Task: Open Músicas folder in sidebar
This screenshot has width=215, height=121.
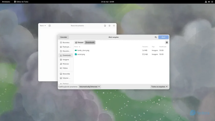Action: [66, 64]
